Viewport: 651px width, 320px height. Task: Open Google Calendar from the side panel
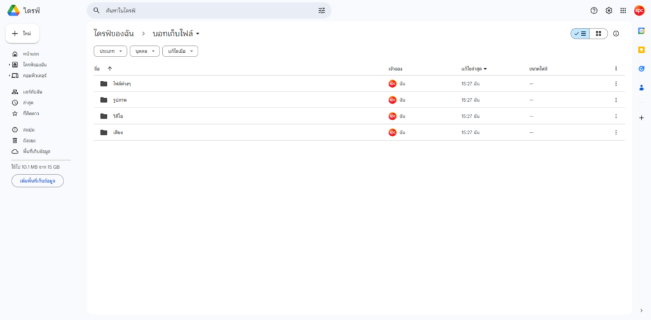[x=641, y=31]
